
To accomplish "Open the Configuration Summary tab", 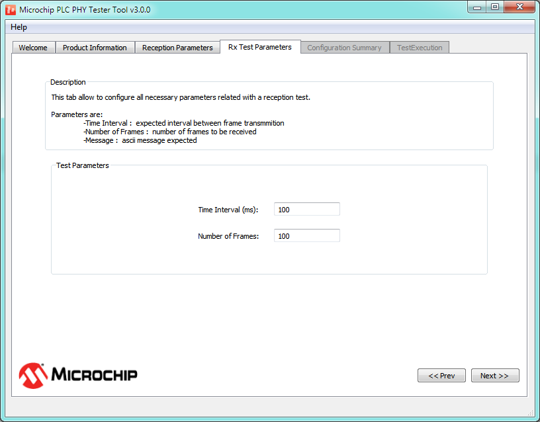I will 344,48.
